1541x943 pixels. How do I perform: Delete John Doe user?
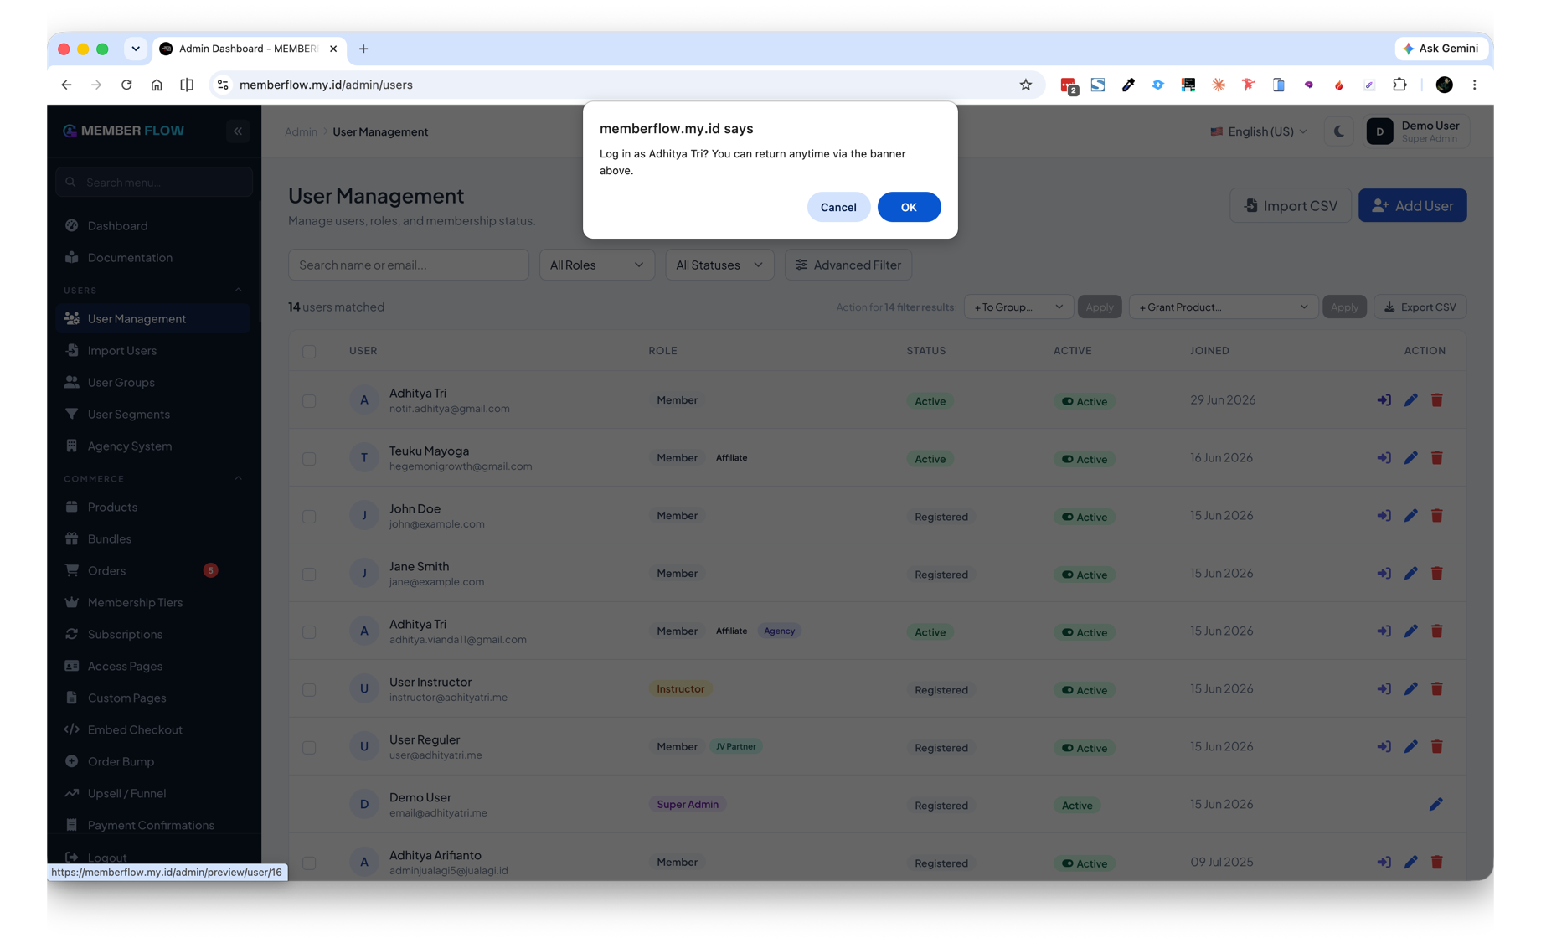pos(1437,516)
